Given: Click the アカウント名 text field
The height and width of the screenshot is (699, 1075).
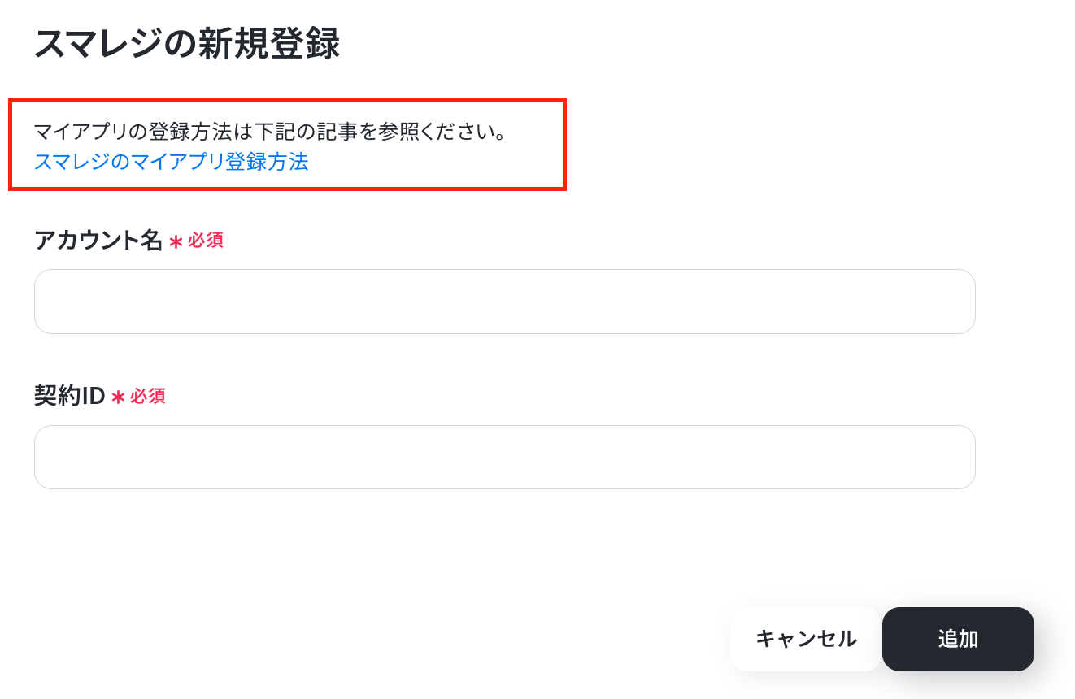Looking at the screenshot, I should tap(504, 302).
